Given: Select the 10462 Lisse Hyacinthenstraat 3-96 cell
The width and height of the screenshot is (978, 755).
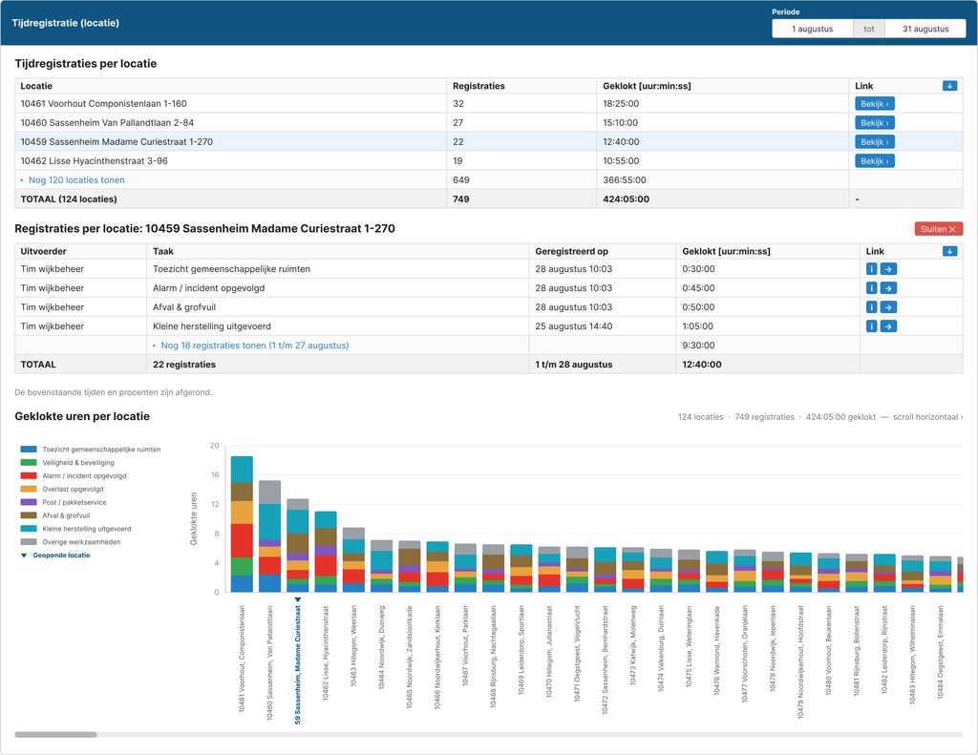Looking at the screenshot, I should pyautogui.click(x=230, y=161).
